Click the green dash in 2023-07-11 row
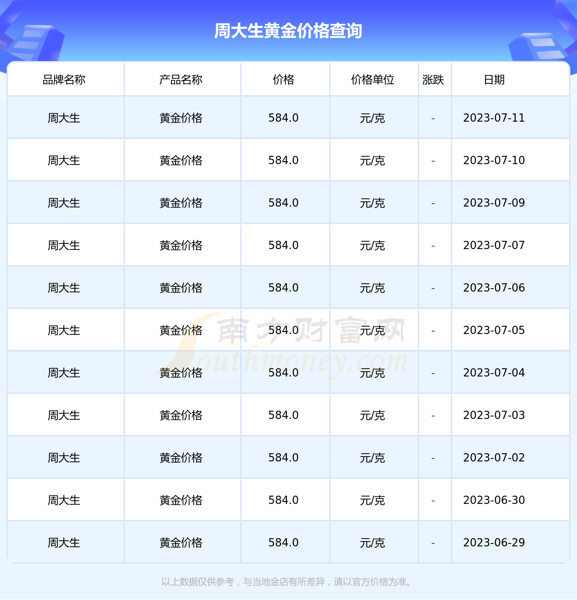 [x=433, y=118]
